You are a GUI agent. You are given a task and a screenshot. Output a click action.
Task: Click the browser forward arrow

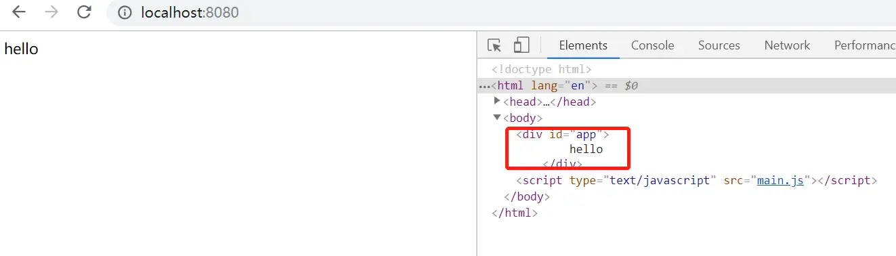tap(51, 12)
